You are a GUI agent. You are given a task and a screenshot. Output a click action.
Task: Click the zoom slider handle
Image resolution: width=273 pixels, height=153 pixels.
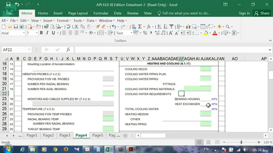[241, 142]
